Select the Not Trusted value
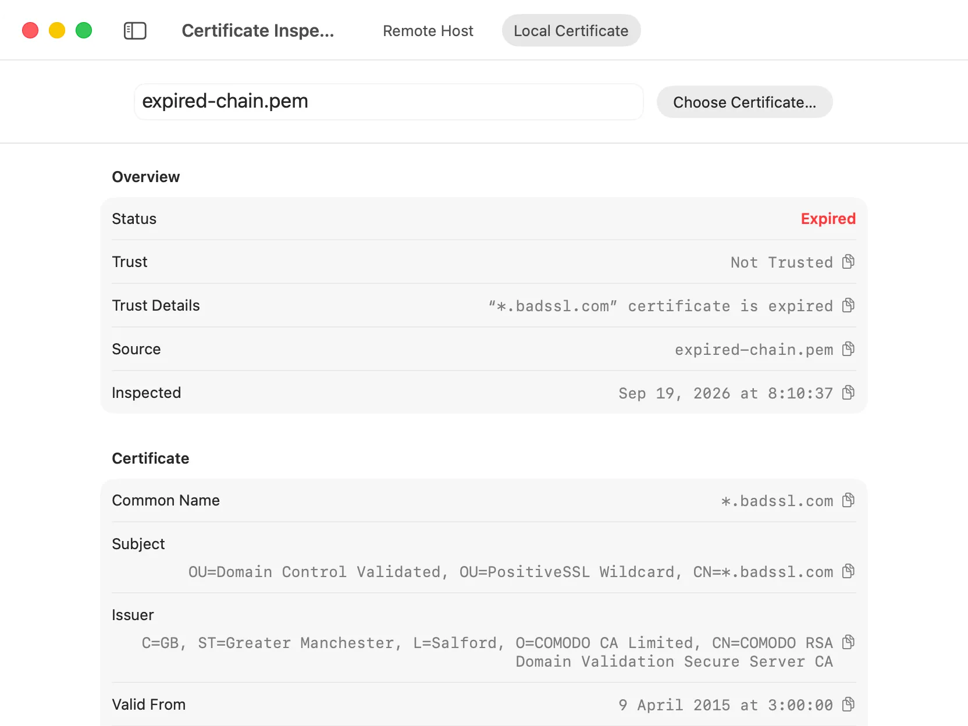 tap(782, 262)
